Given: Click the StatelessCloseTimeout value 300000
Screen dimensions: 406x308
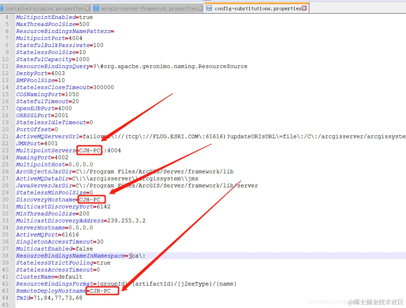Looking at the screenshot, I should [104, 87].
